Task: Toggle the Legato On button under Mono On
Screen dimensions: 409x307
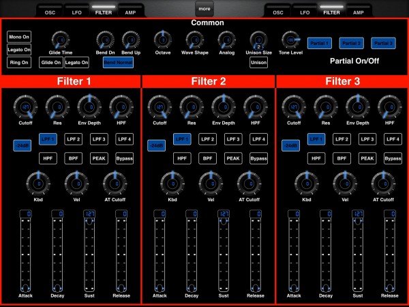Action: point(19,50)
